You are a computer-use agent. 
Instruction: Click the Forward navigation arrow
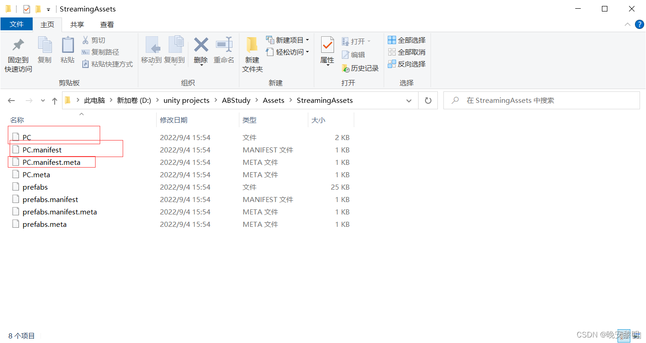[x=28, y=101]
